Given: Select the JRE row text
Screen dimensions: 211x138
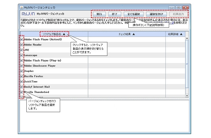Looking at the screenshot, I should tap(27, 50).
